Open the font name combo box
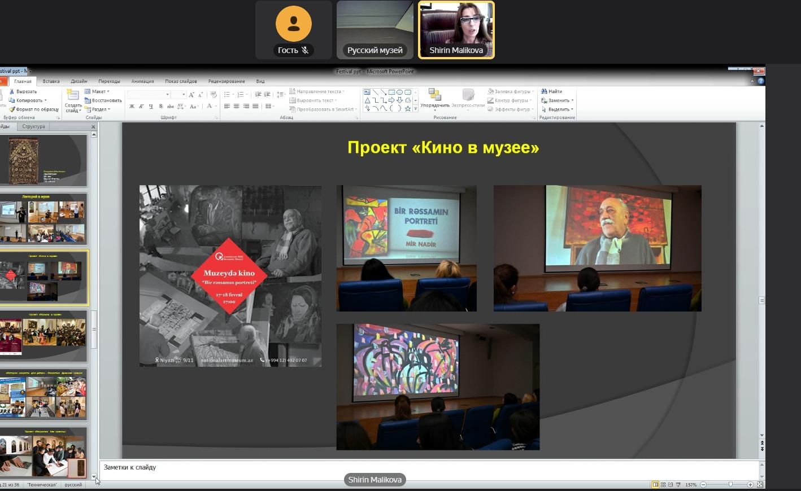The image size is (801, 491). point(149,95)
